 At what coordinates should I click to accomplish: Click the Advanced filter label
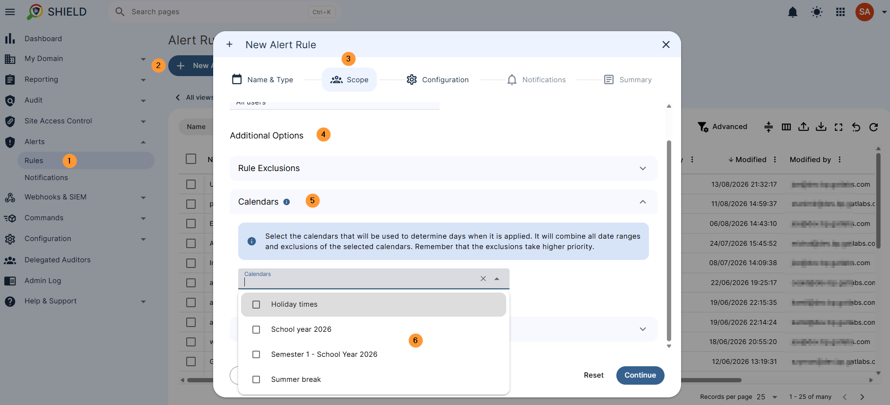pyautogui.click(x=730, y=127)
